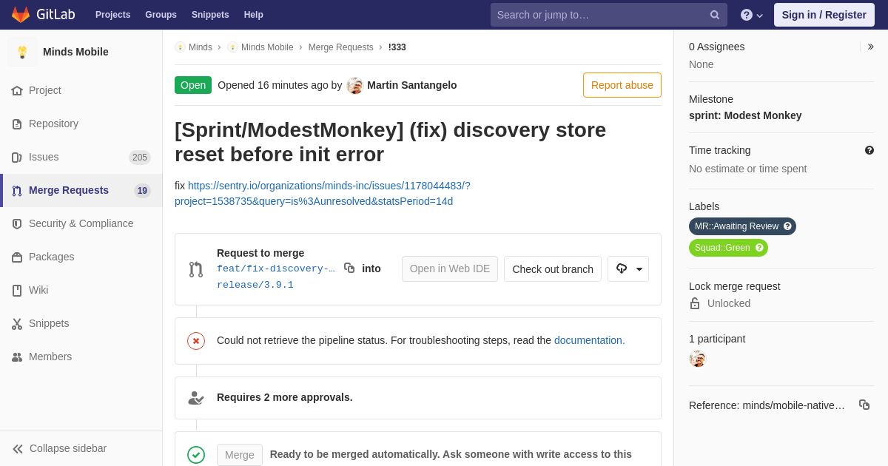The width and height of the screenshot is (888, 466).
Task: Click the green ready-to-merge check icon
Action: click(x=196, y=455)
